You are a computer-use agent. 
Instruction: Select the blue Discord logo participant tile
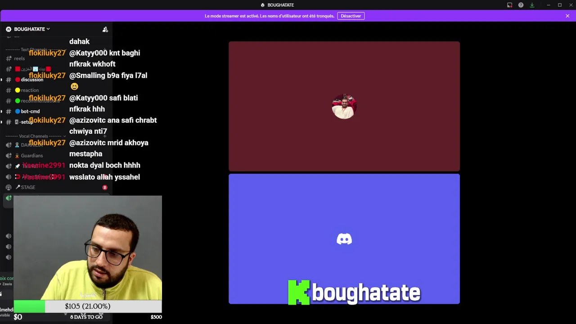(x=344, y=239)
